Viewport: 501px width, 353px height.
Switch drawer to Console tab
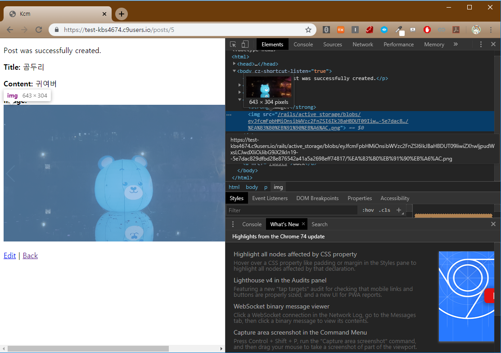coord(252,224)
